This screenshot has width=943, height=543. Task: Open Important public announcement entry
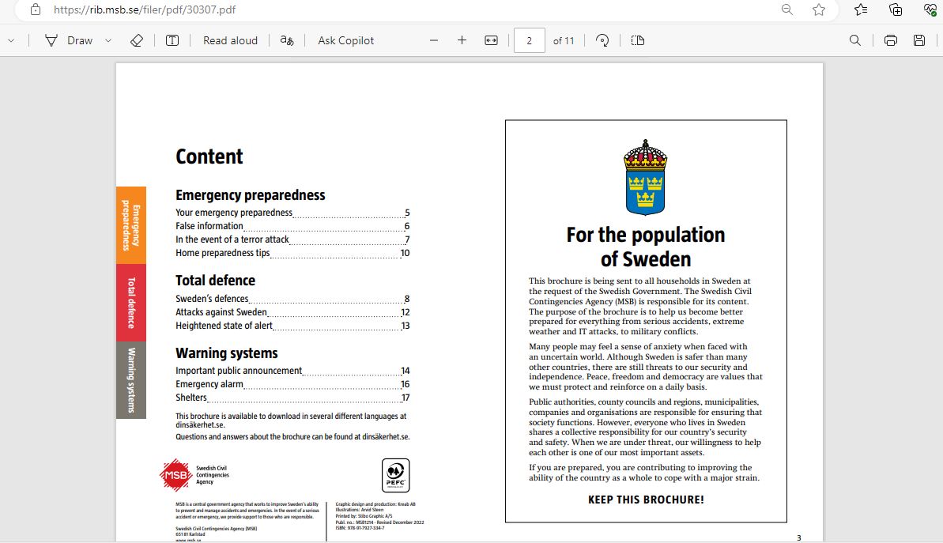click(x=293, y=371)
